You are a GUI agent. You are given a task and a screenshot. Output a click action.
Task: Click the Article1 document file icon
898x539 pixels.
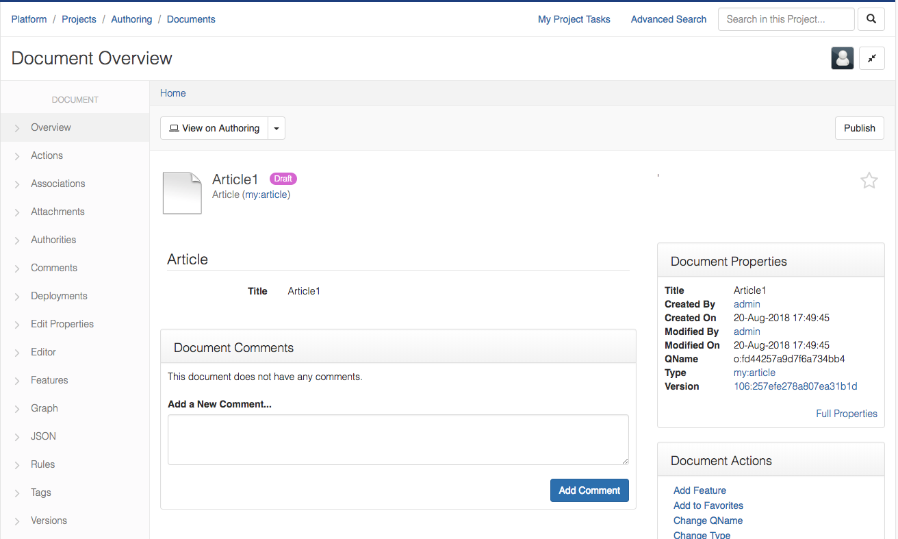[182, 192]
